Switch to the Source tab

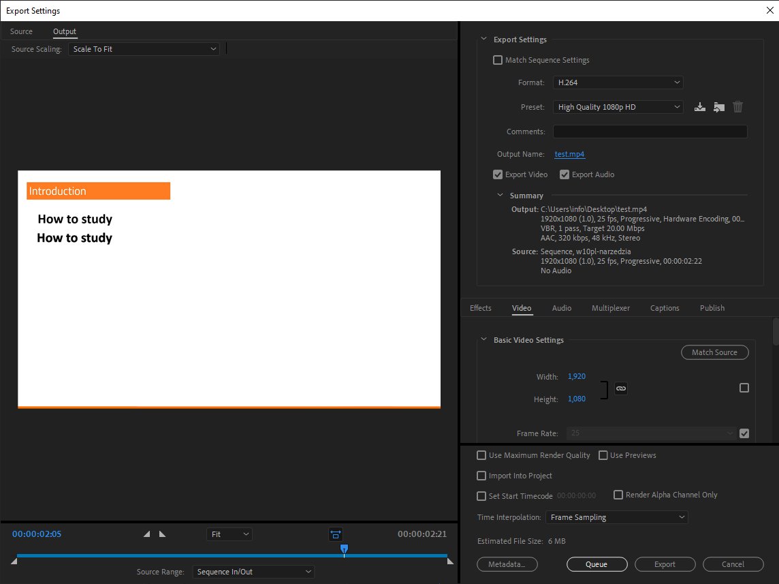(x=21, y=31)
